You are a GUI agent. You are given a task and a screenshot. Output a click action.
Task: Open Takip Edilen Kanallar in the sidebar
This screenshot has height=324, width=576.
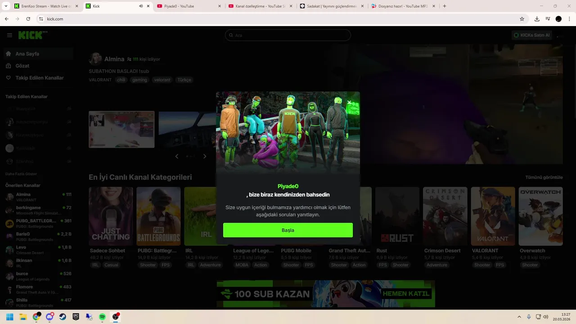(x=38, y=78)
